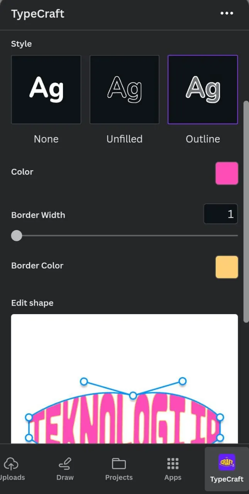Open the Apps grid icon

coord(173,464)
